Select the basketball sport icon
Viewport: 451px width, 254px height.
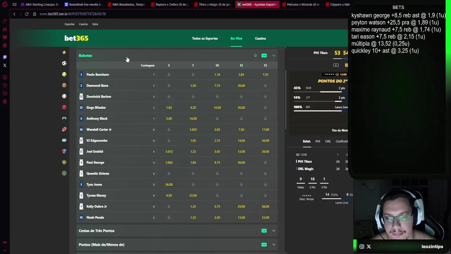[64, 85]
